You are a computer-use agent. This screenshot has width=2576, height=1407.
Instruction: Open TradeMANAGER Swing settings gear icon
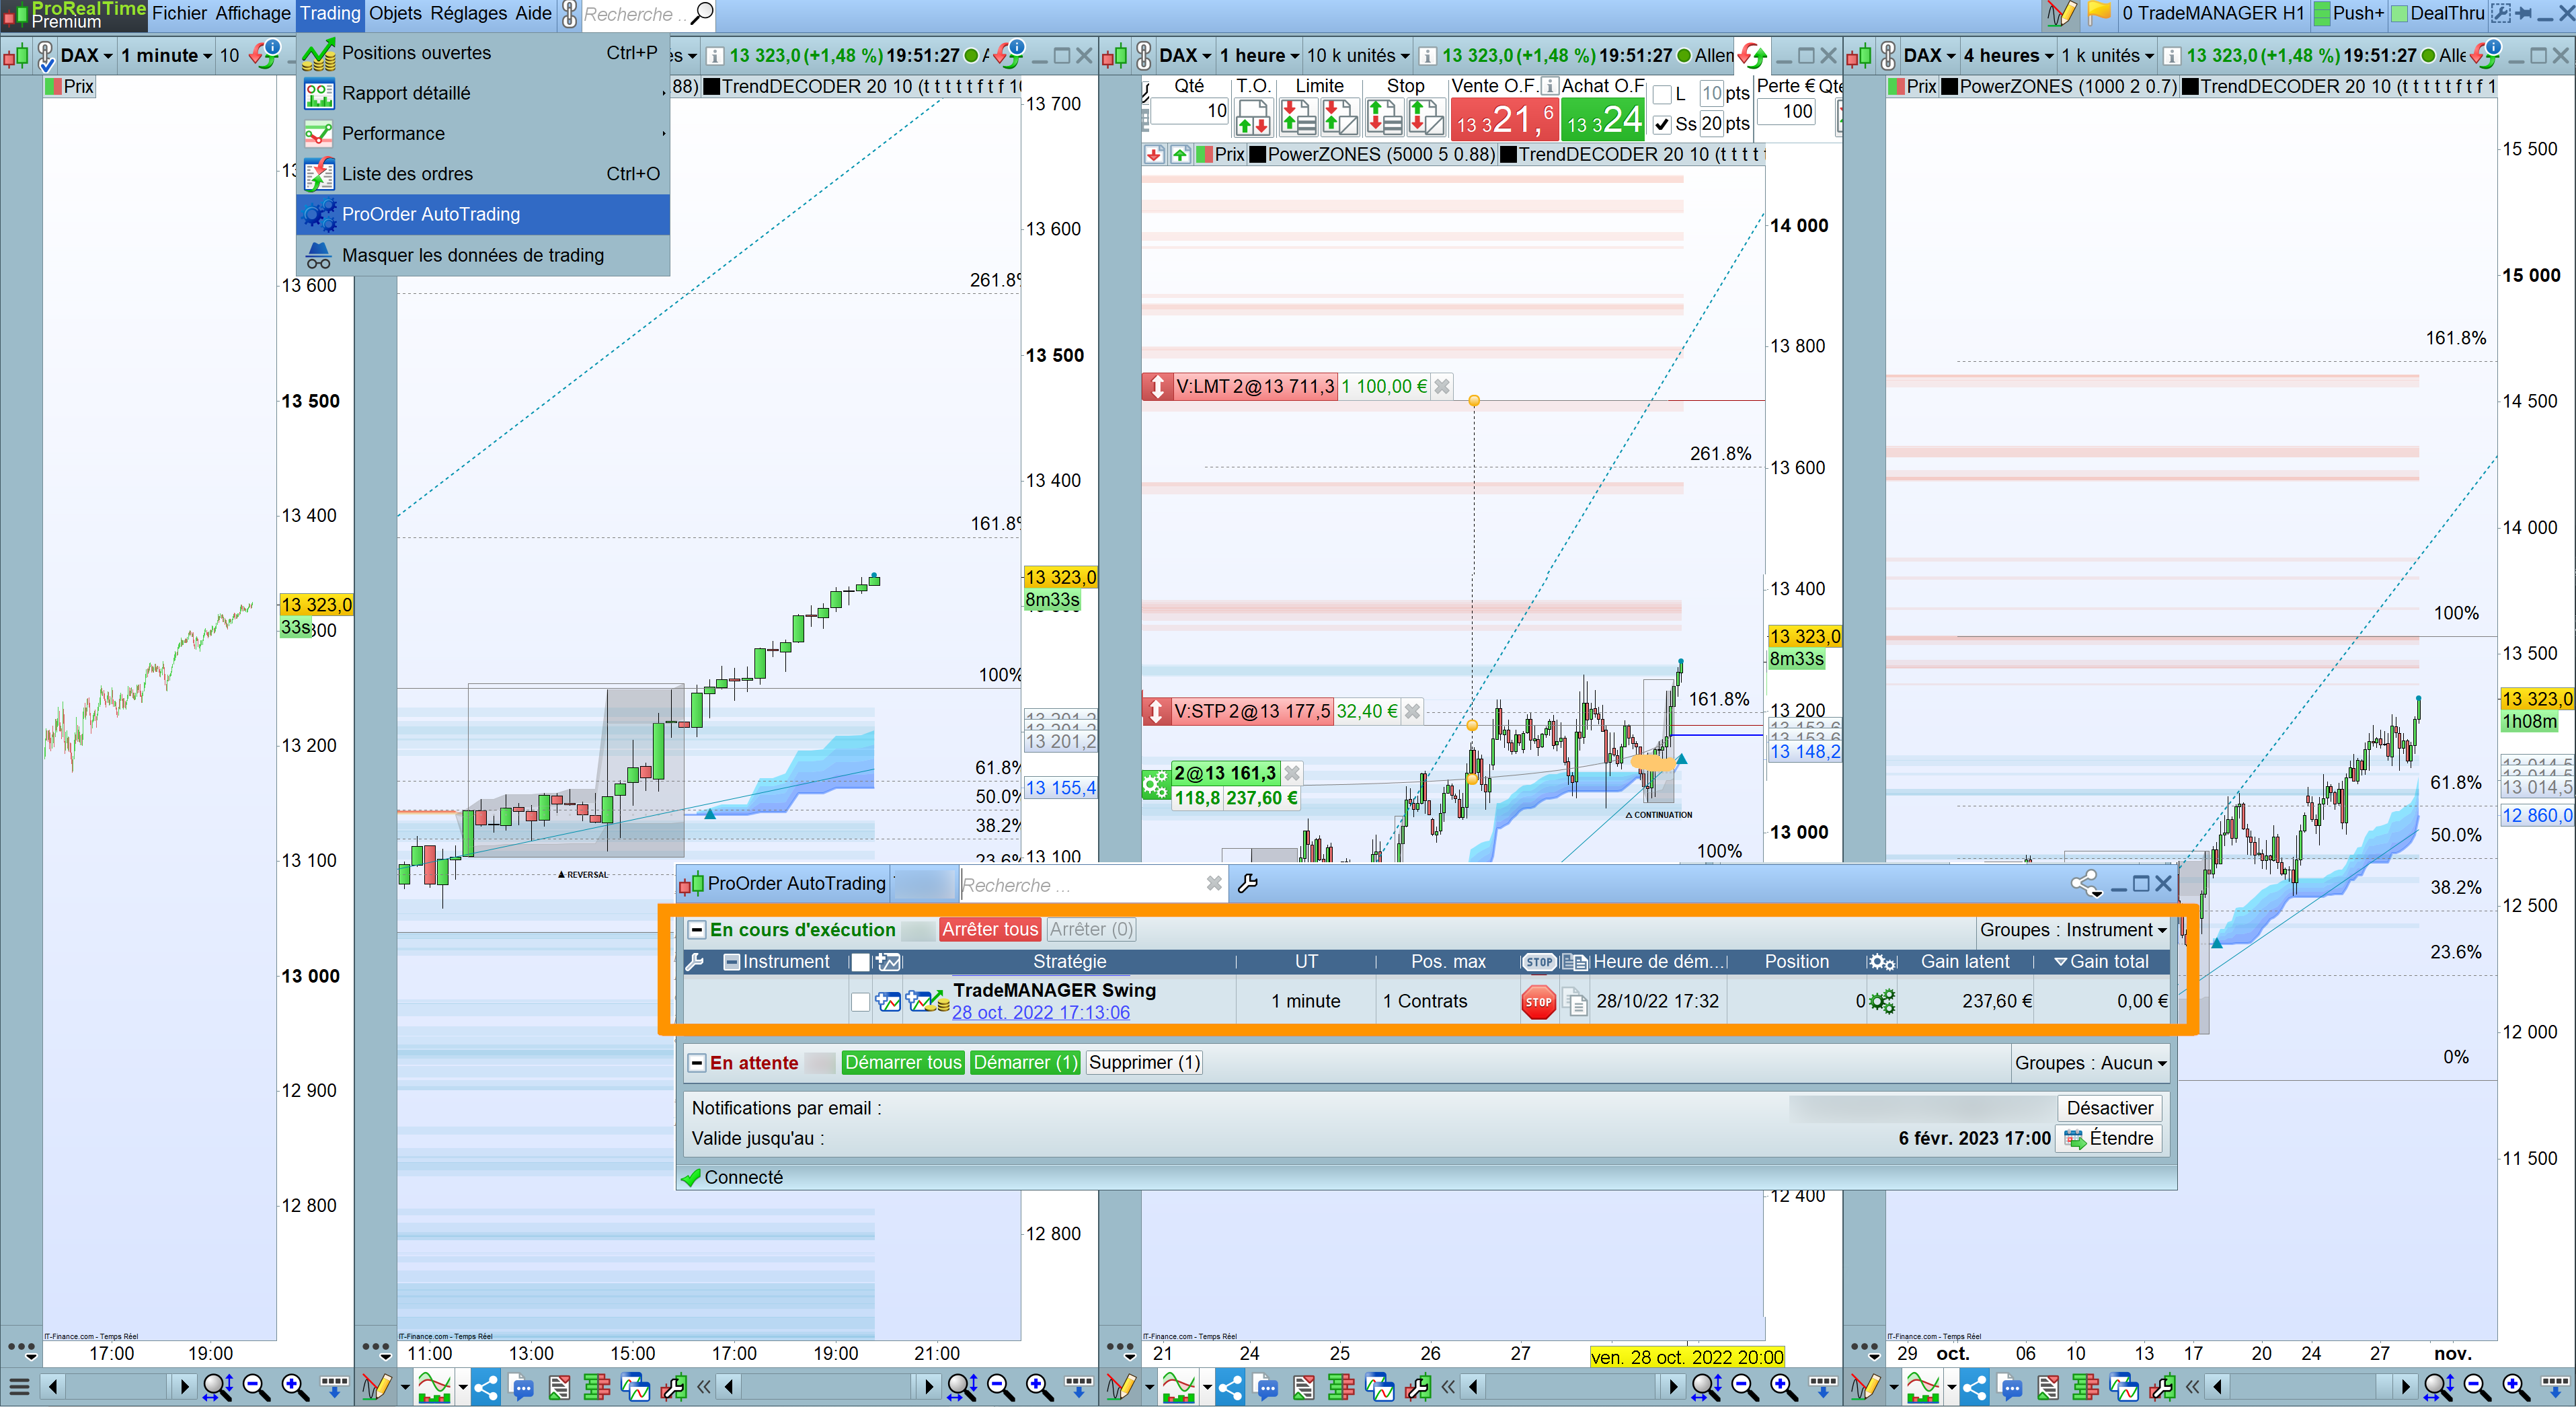point(1882,1001)
